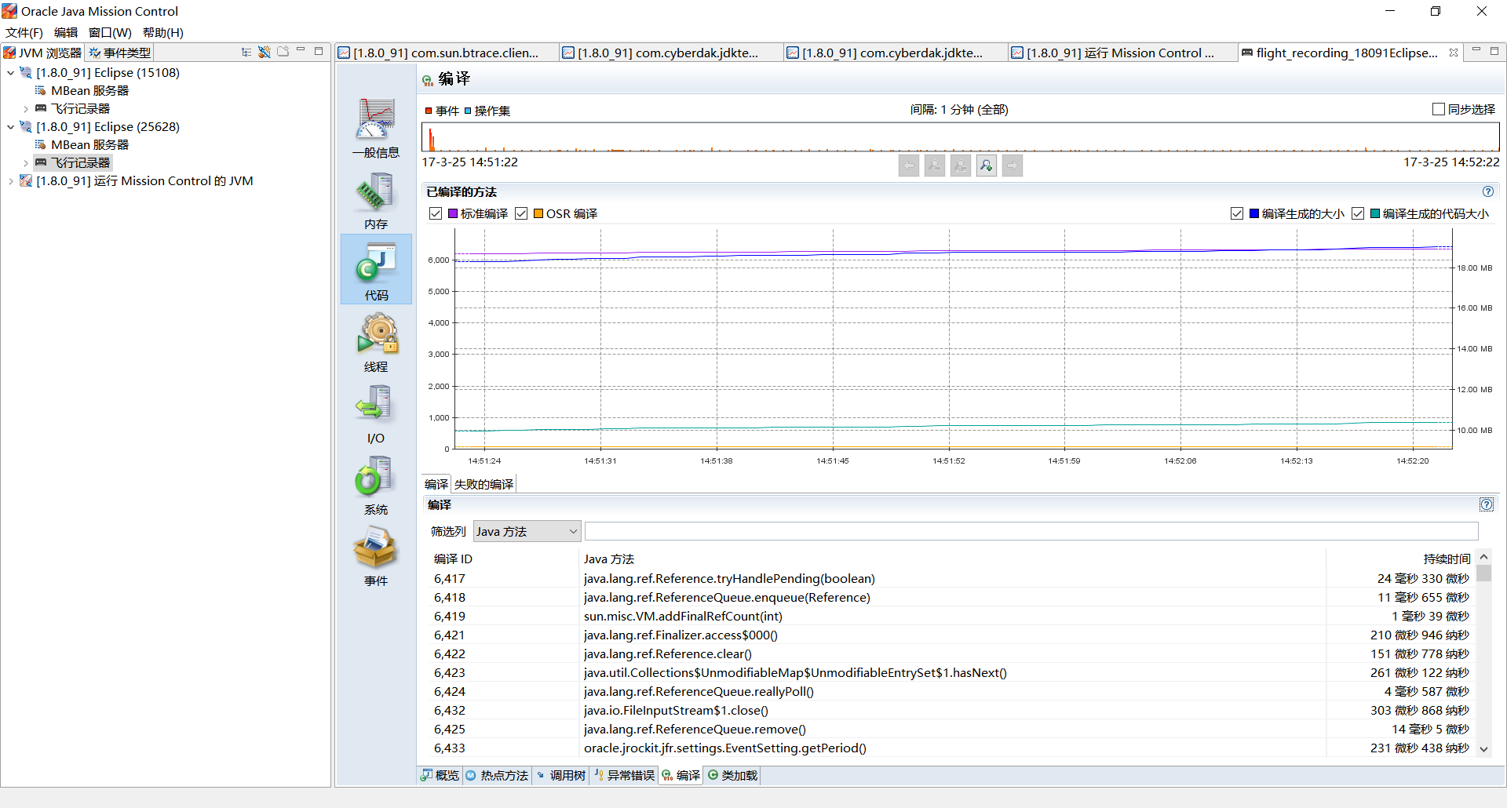Switch to the 类加载 bottom tab
Viewport: 1507px width, 808px height.
[x=732, y=776]
